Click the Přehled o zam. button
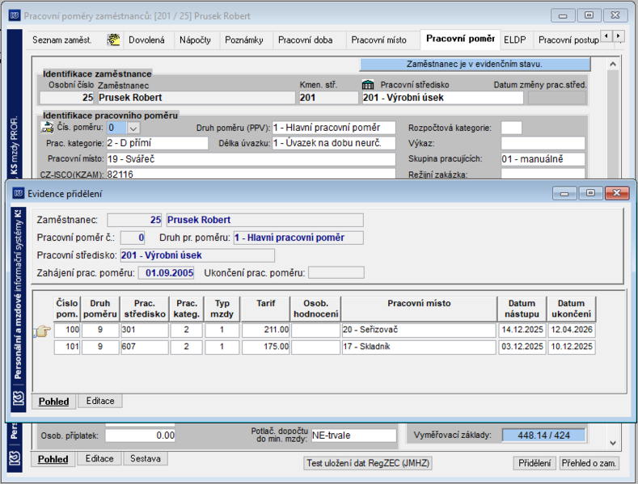This screenshot has width=638, height=484. point(589,463)
